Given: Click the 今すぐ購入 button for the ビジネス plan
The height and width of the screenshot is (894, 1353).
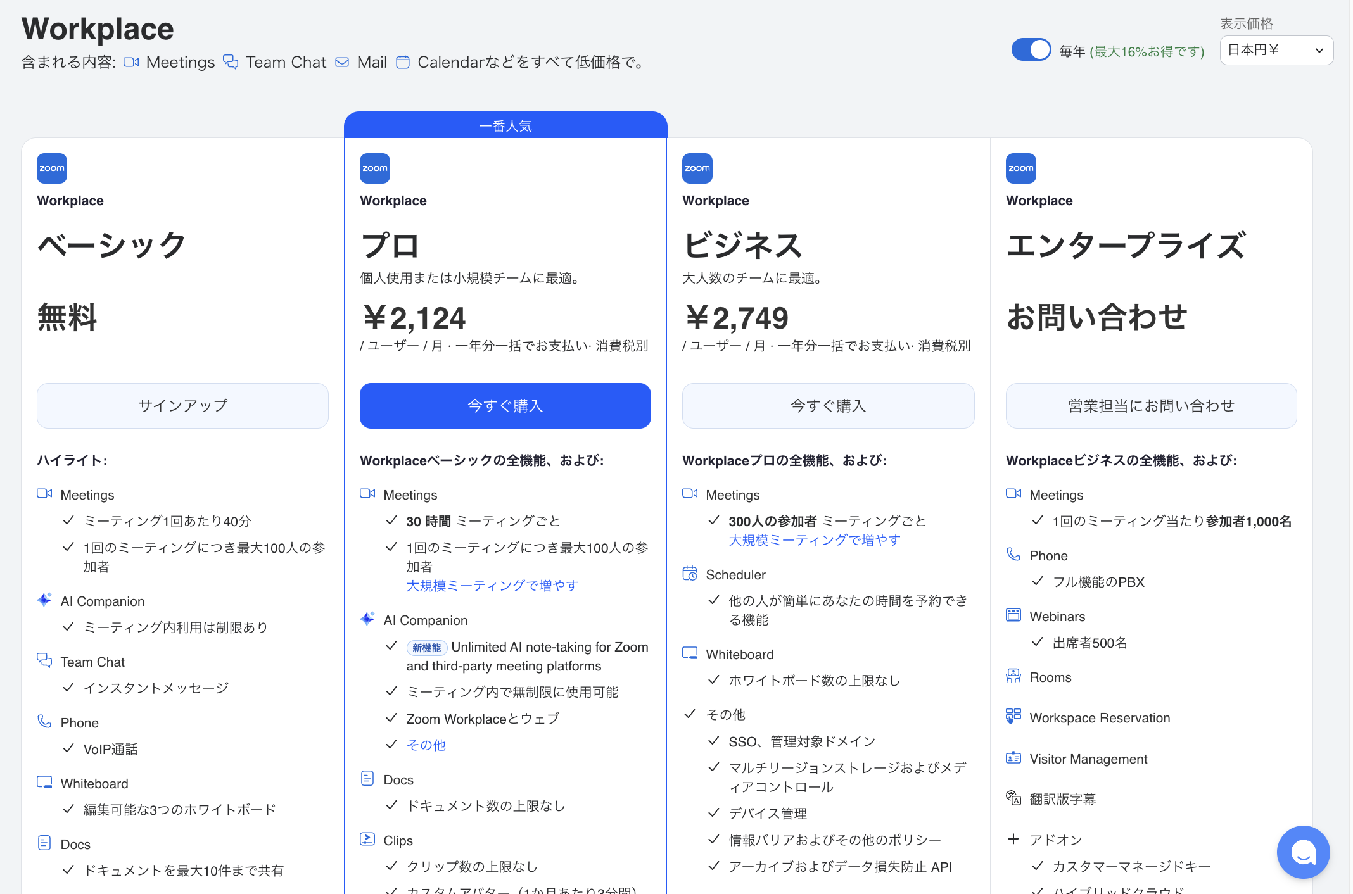Looking at the screenshot, I should [x=828, y=406].
